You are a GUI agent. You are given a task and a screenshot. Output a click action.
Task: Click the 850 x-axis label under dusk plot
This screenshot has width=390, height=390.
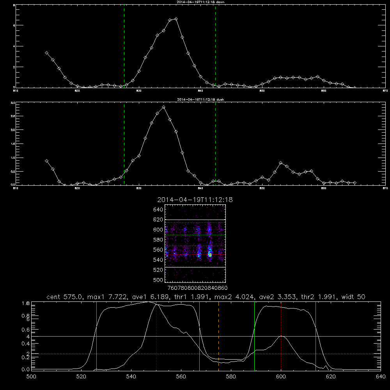coord(262,188)
